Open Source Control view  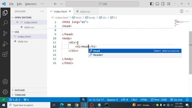5,33
